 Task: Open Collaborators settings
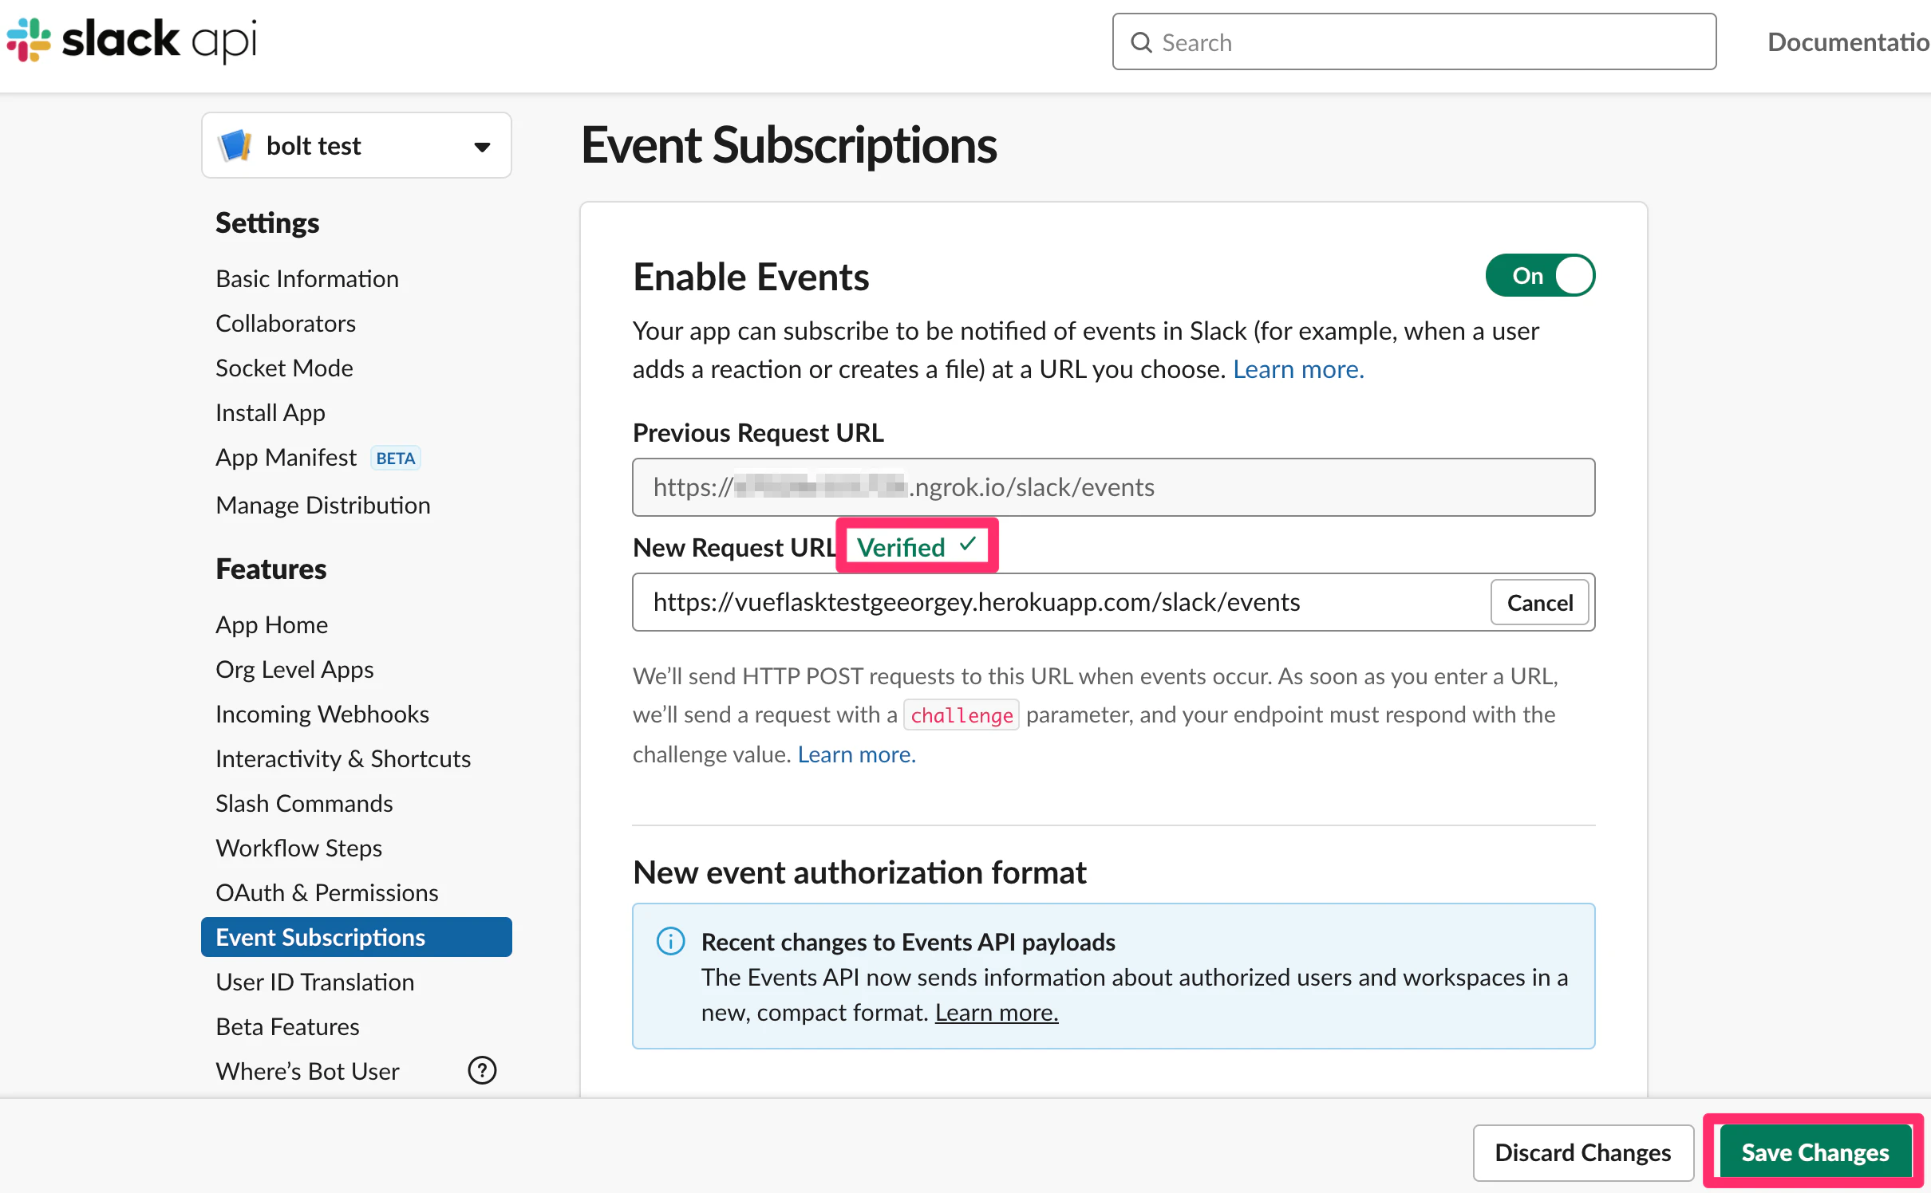[x=286, y=323]
